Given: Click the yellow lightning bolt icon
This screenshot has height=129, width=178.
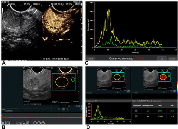Looking at the screenshot, I should [43, 123].
